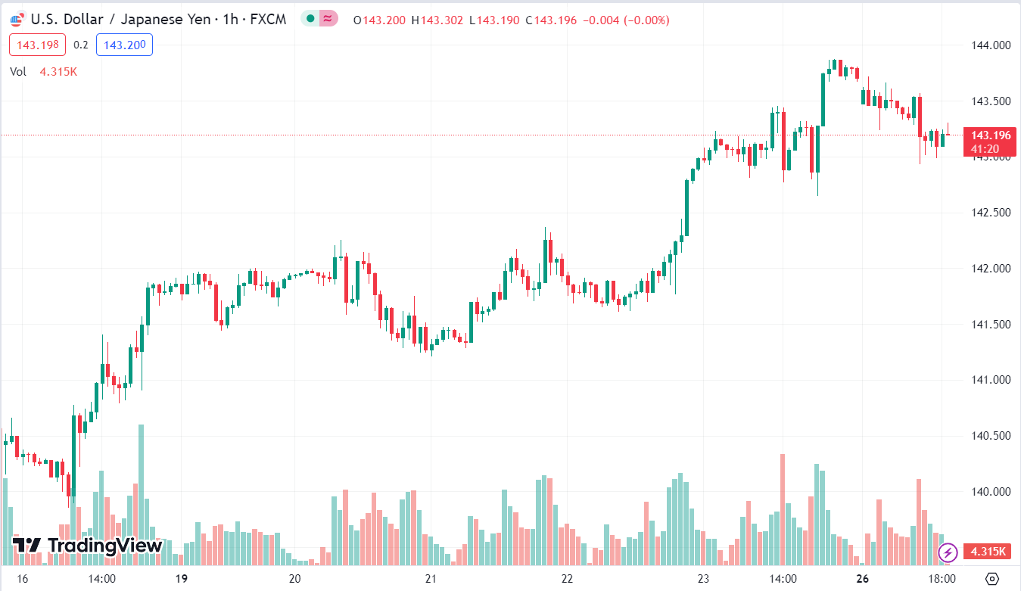Click the date 19 on the time axis
This screenshot has height=591, width=1021.
point(181,579)
